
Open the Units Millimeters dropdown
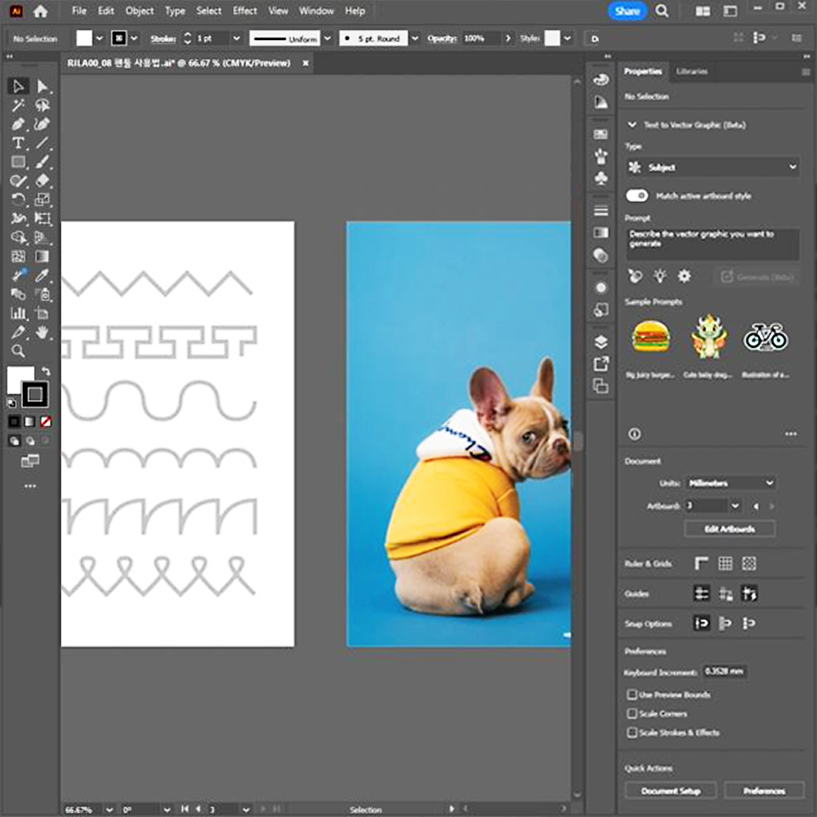tap(730, 483)
